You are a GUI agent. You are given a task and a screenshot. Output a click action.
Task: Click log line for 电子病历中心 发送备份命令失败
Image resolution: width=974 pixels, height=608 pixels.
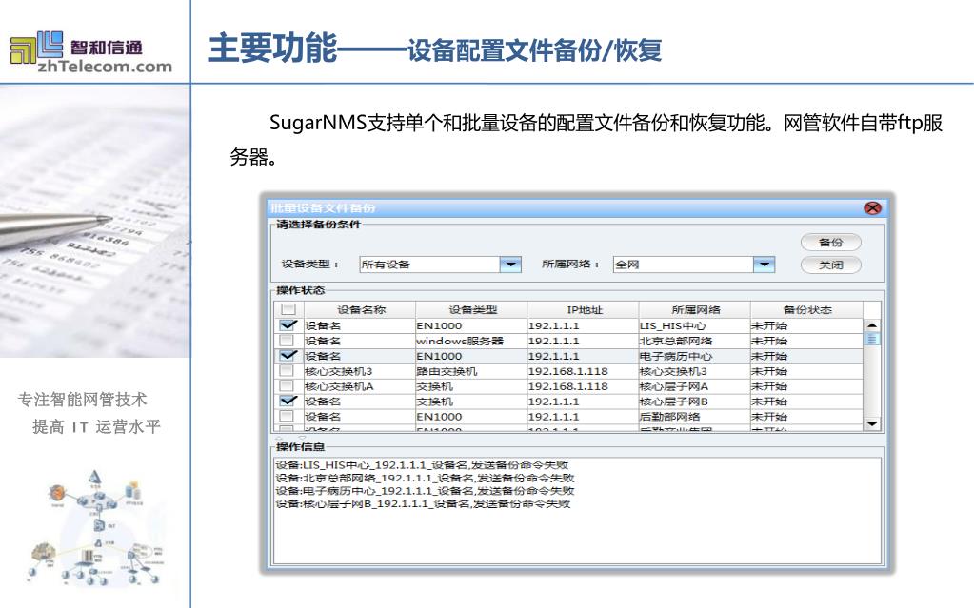pyautogui.click(x=425, y=491)
